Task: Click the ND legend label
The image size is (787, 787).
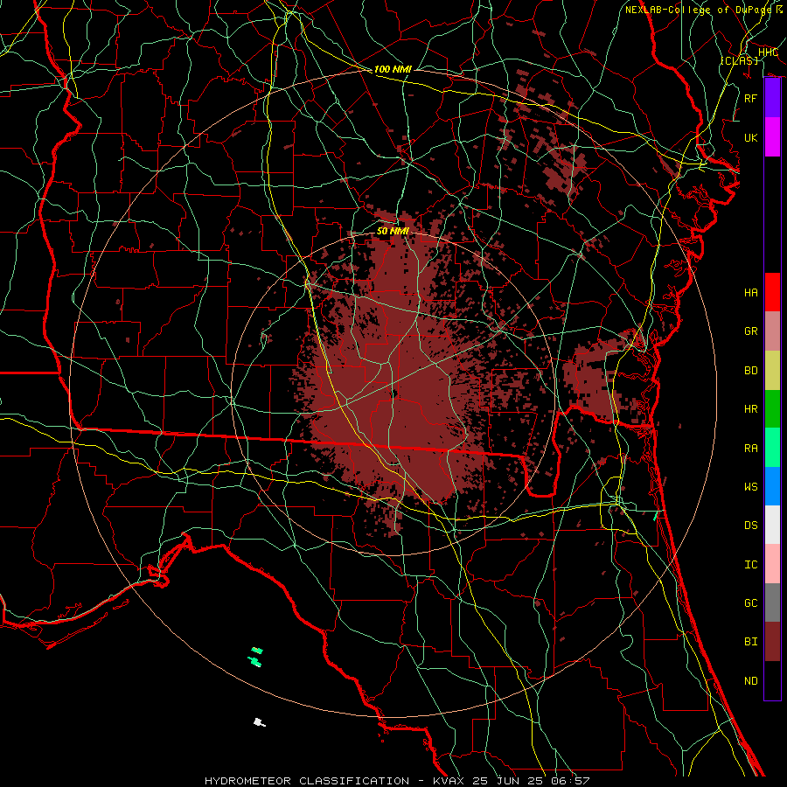Action: click(x=751, y=680)
